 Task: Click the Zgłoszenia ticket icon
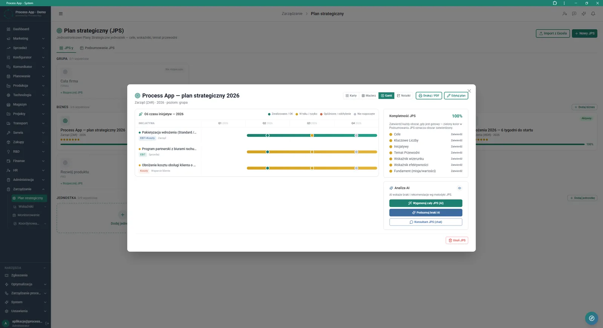(x=6, y=275)
